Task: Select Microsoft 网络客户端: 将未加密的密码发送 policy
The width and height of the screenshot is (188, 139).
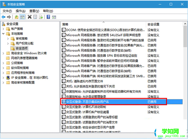Action: (106, 76)
